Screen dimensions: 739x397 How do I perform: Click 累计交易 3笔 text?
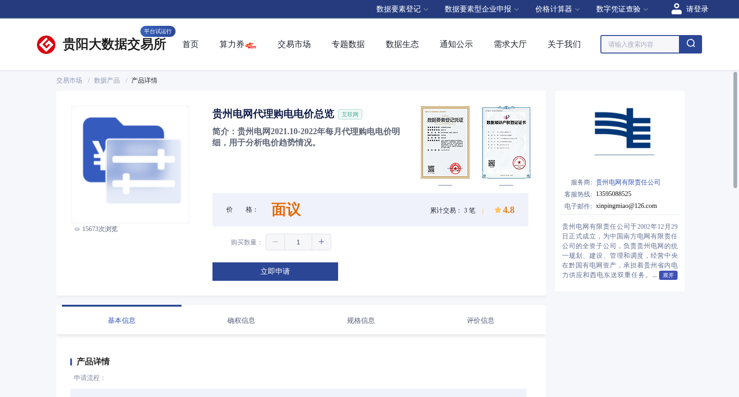453,210
